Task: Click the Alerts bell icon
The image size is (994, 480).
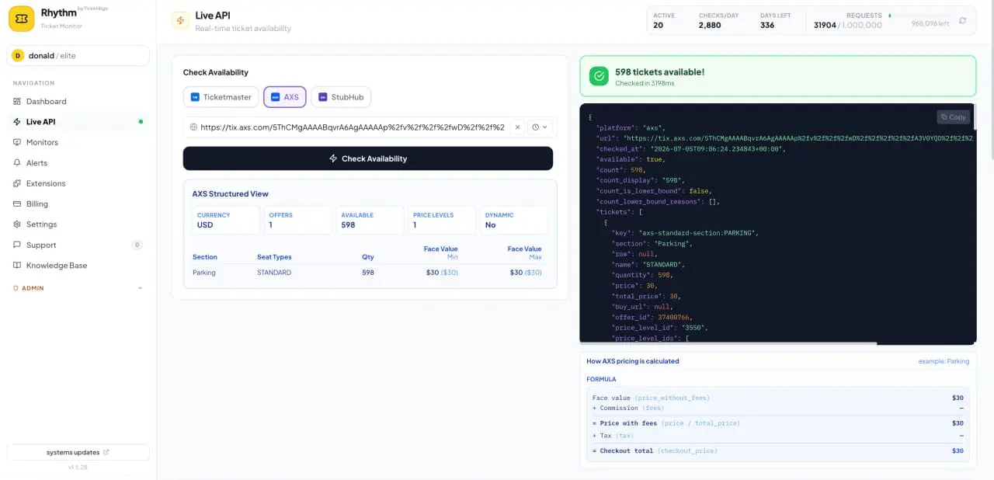Action: pyautogui.click(x=17, y=163)
